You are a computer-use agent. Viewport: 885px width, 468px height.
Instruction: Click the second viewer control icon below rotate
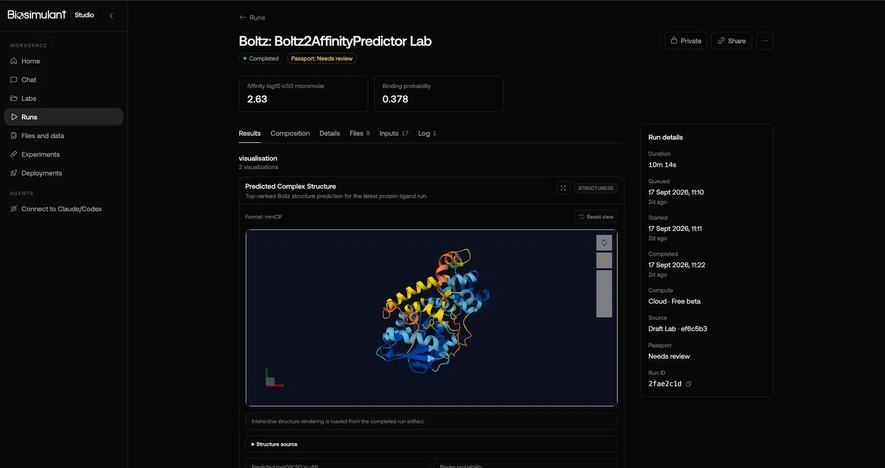click(604, 260)
